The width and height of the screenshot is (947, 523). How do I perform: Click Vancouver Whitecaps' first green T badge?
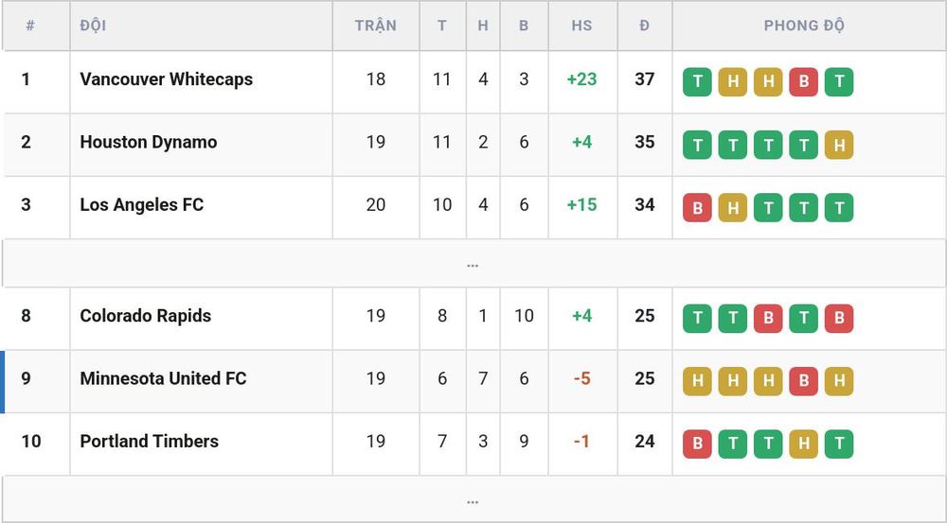point(697,81)
